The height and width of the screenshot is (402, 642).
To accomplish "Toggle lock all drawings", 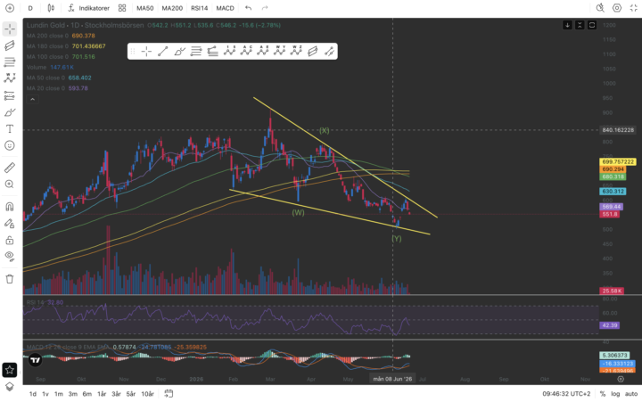I will click(x=10, y=241).
